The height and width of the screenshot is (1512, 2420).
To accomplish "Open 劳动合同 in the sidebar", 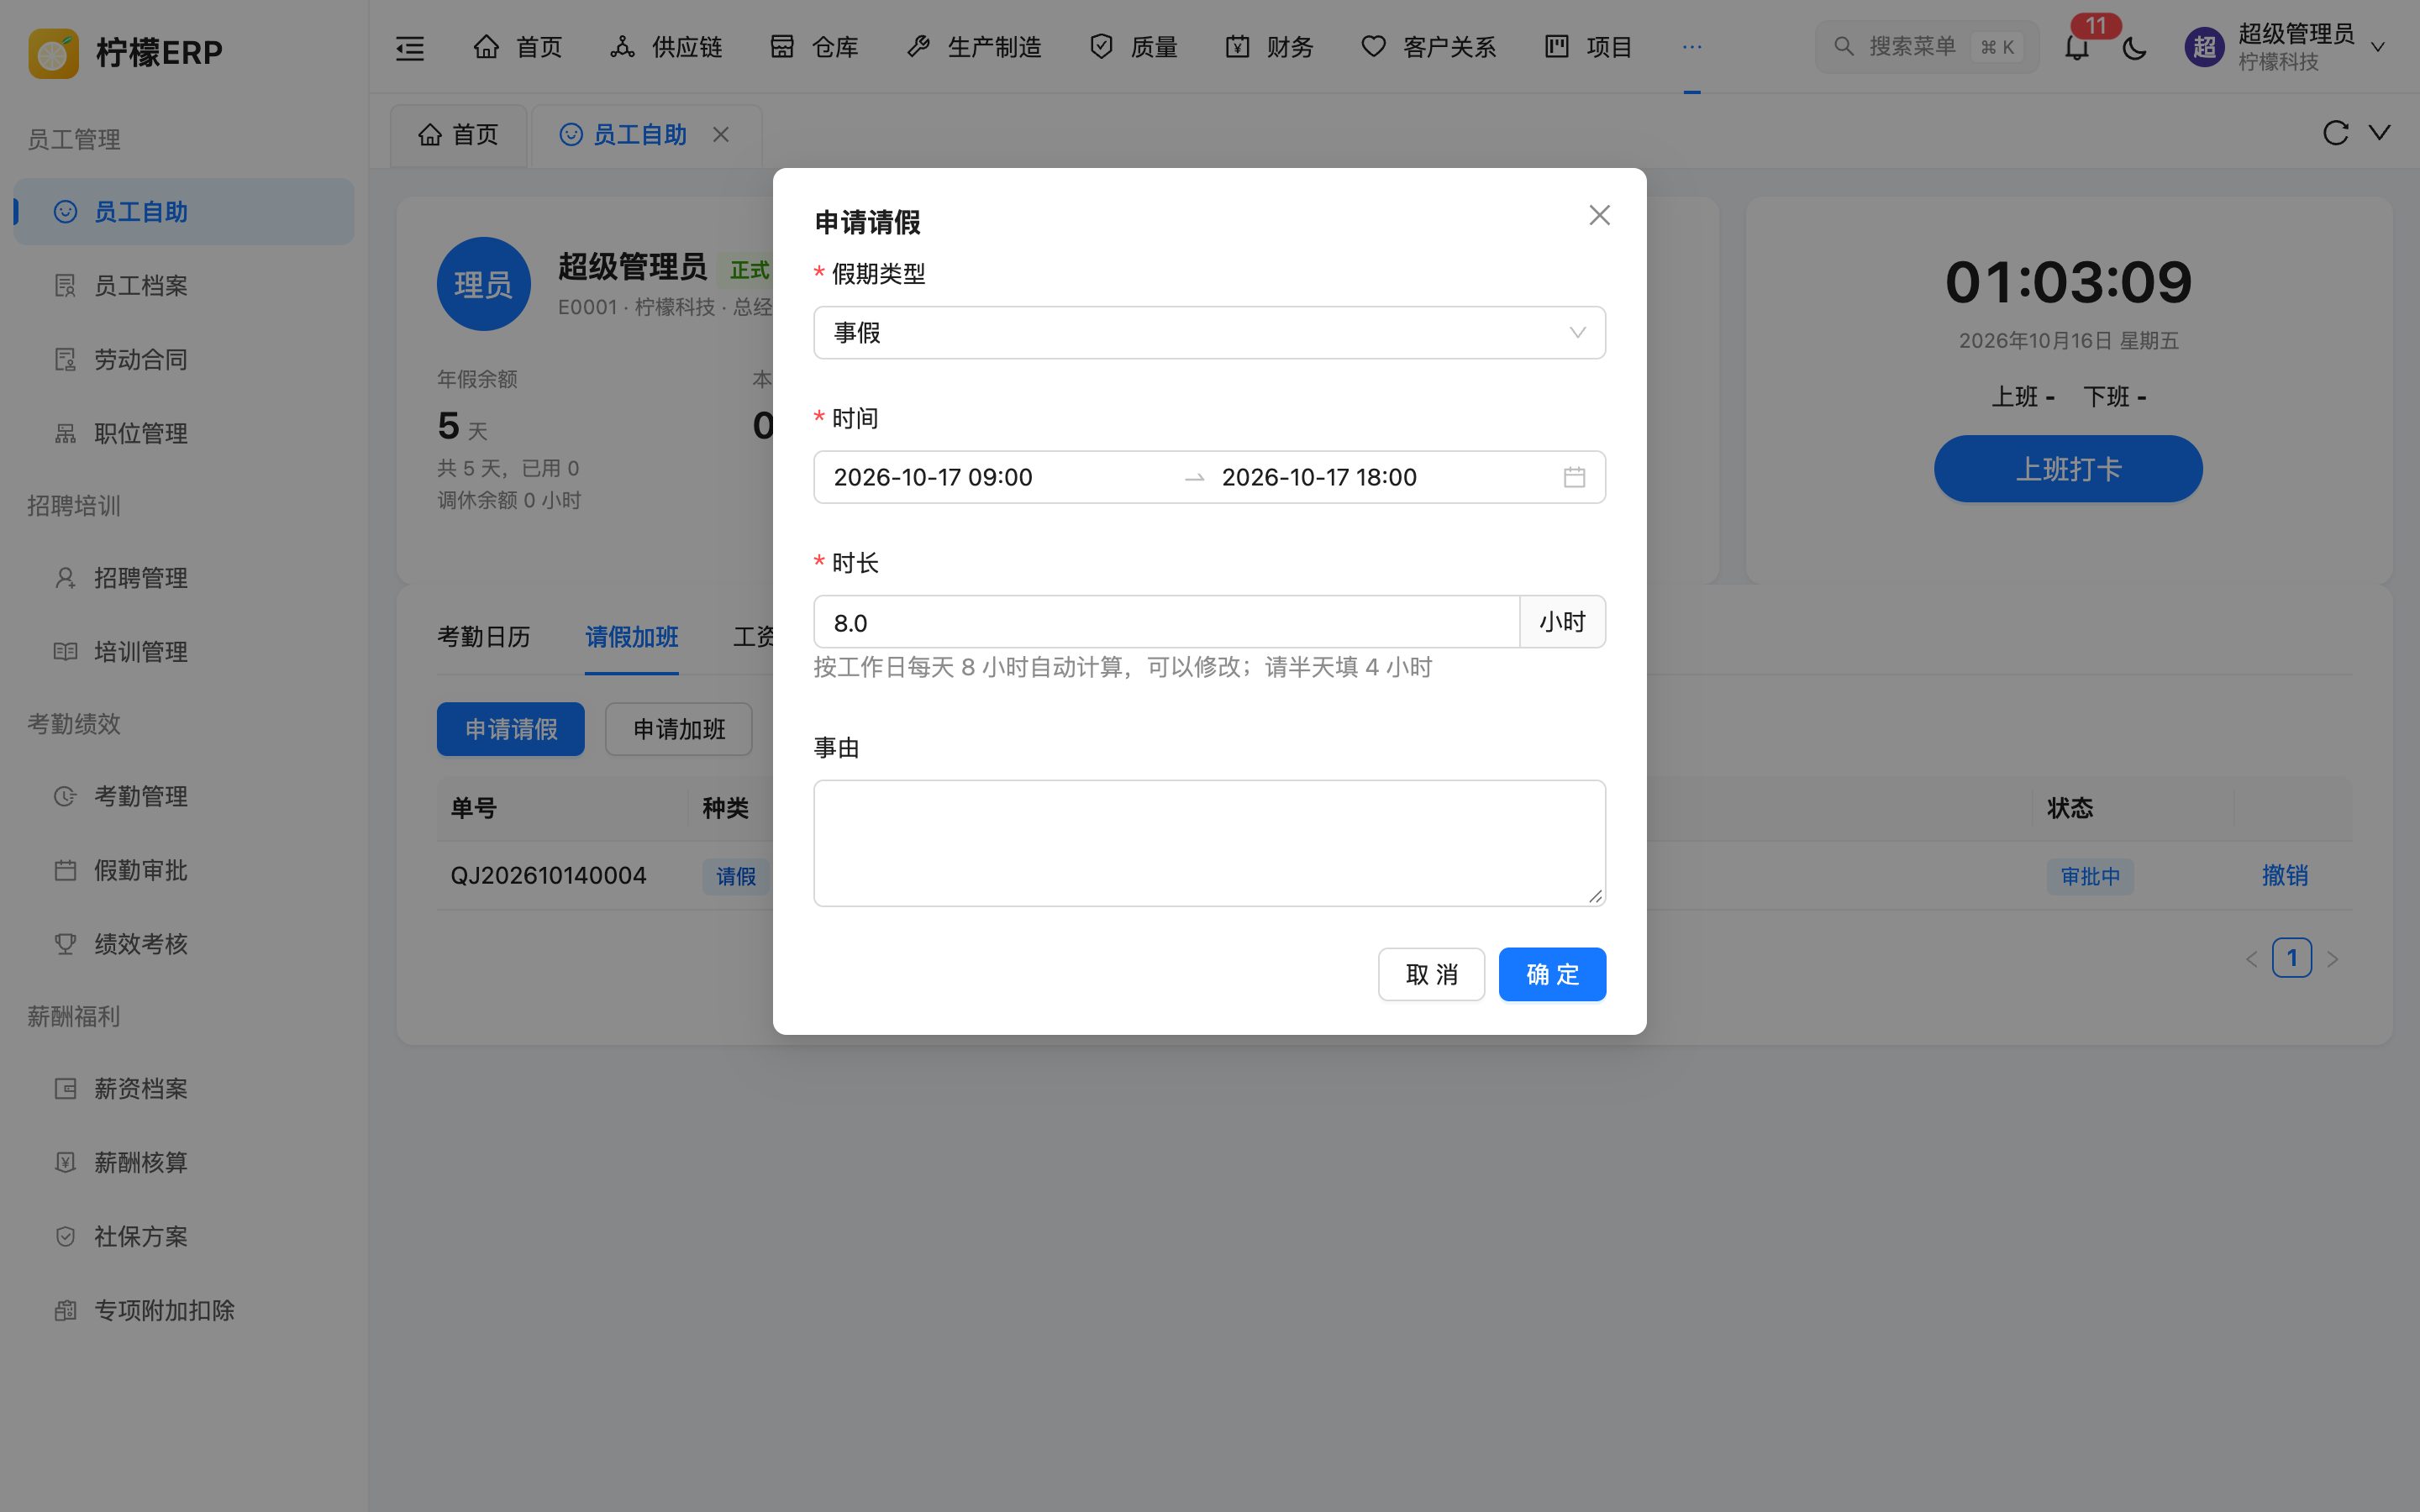I will 184,360.
